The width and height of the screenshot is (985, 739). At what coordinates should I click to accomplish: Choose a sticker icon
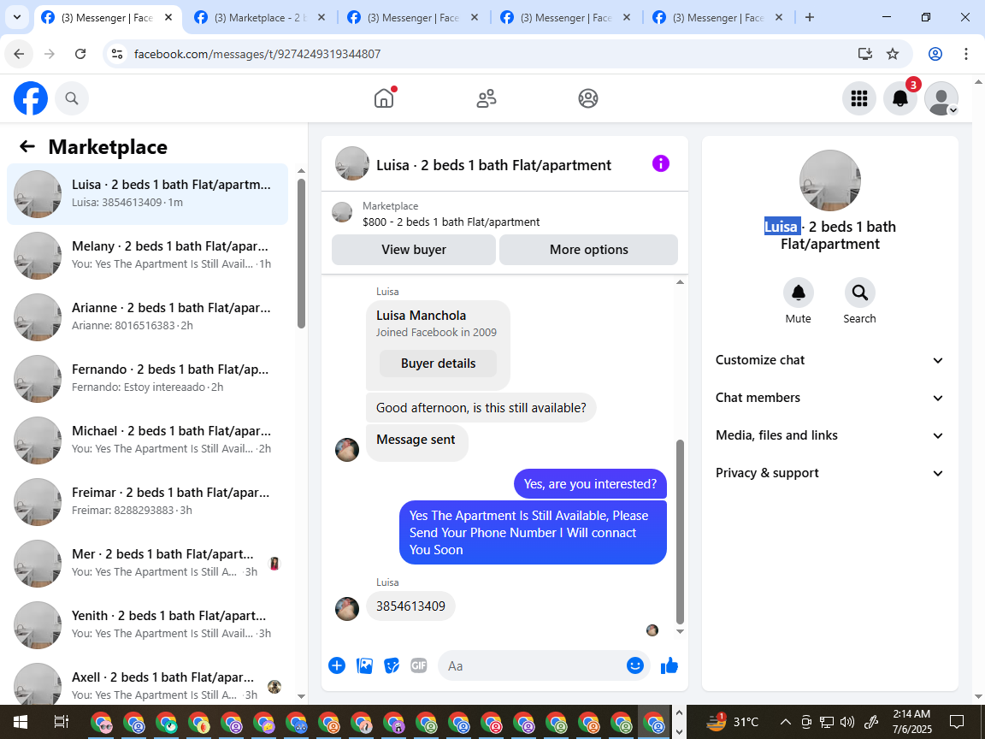click(x=392, y=666)
